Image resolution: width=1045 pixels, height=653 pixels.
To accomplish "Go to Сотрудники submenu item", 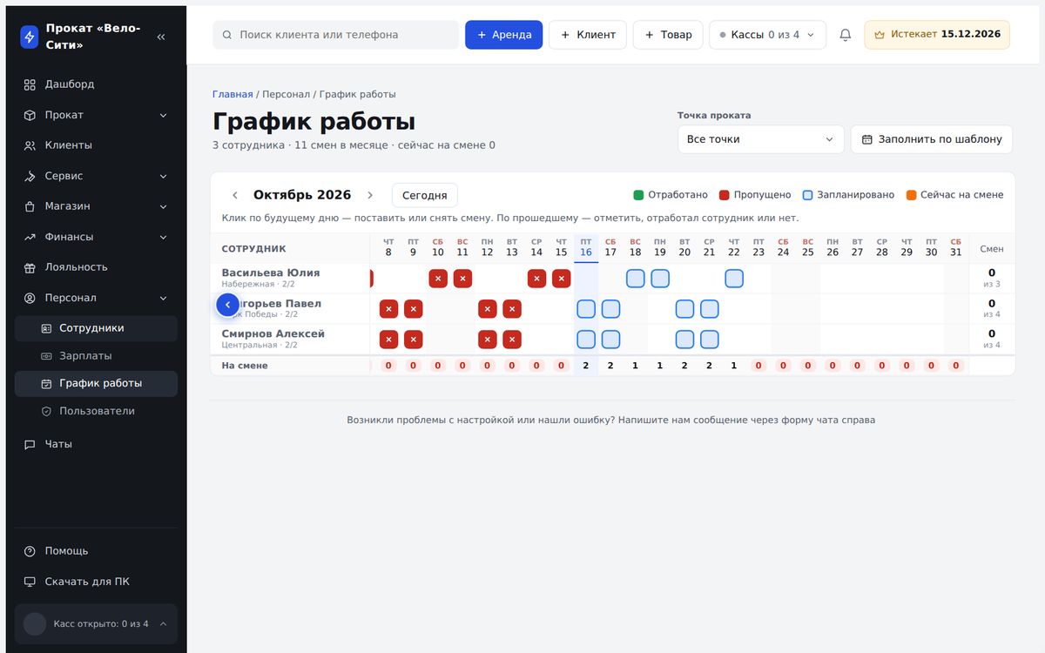I will click(x=96, y=328).
